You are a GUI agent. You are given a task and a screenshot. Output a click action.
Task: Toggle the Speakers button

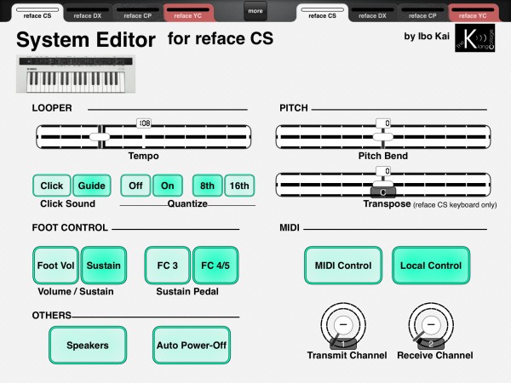(x=88, y=346)
